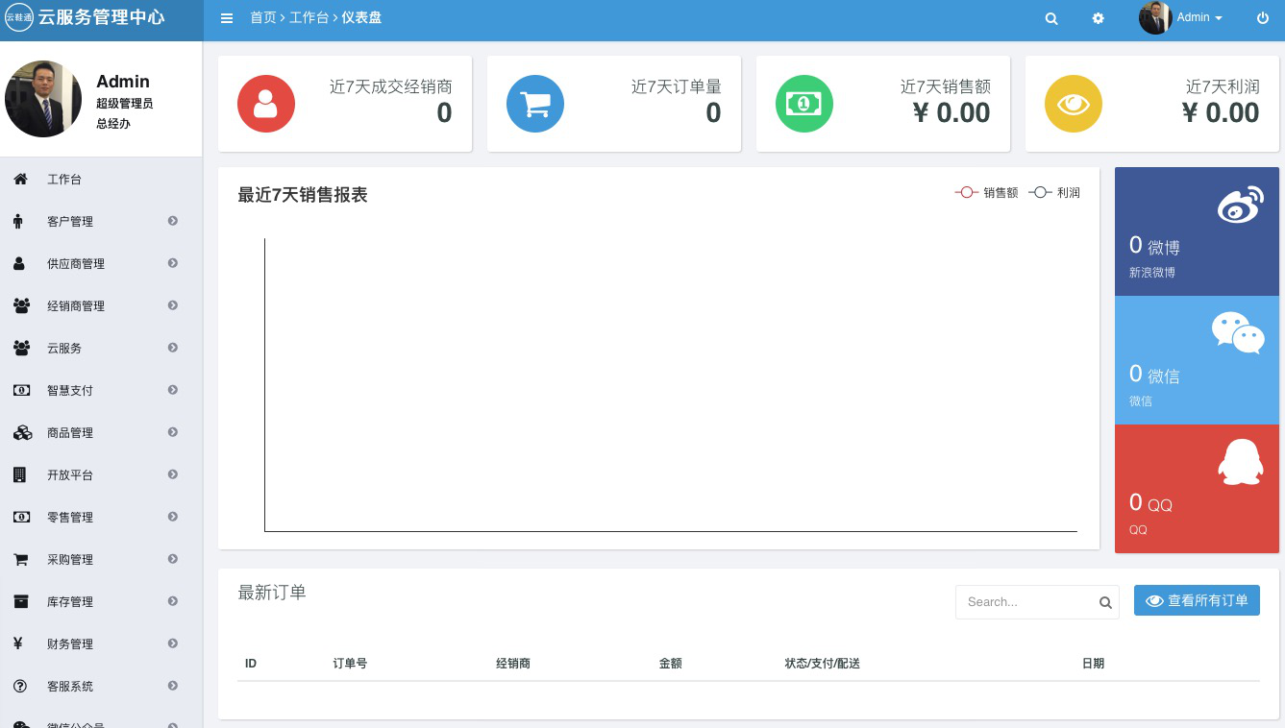Screen dimensions: 1285x728
Task: Click the money icon beside 智慧支付
Action: [21, 390]
